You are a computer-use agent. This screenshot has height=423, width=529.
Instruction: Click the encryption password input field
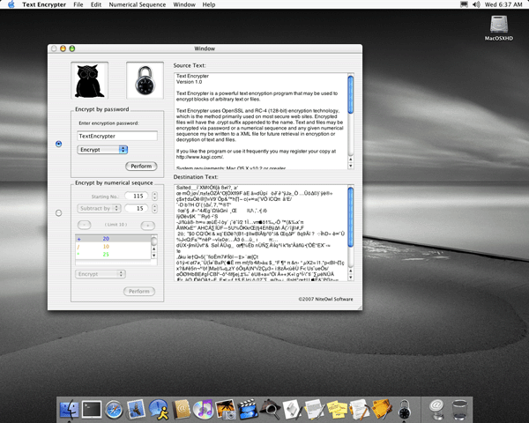tap(117, 136)
